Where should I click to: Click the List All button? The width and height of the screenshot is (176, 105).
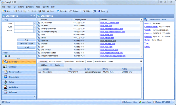click(26, 47)
